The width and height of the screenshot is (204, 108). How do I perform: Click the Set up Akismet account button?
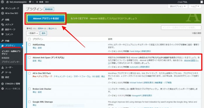[46, 18]
